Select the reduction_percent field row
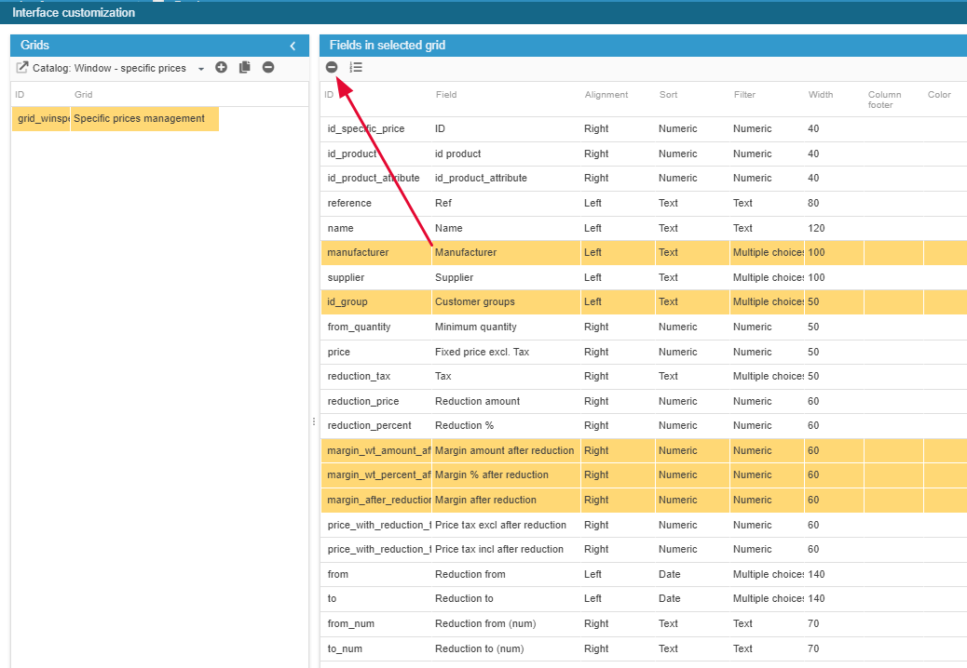Screen dimensions: 967x668 click(x=369, y=426)
